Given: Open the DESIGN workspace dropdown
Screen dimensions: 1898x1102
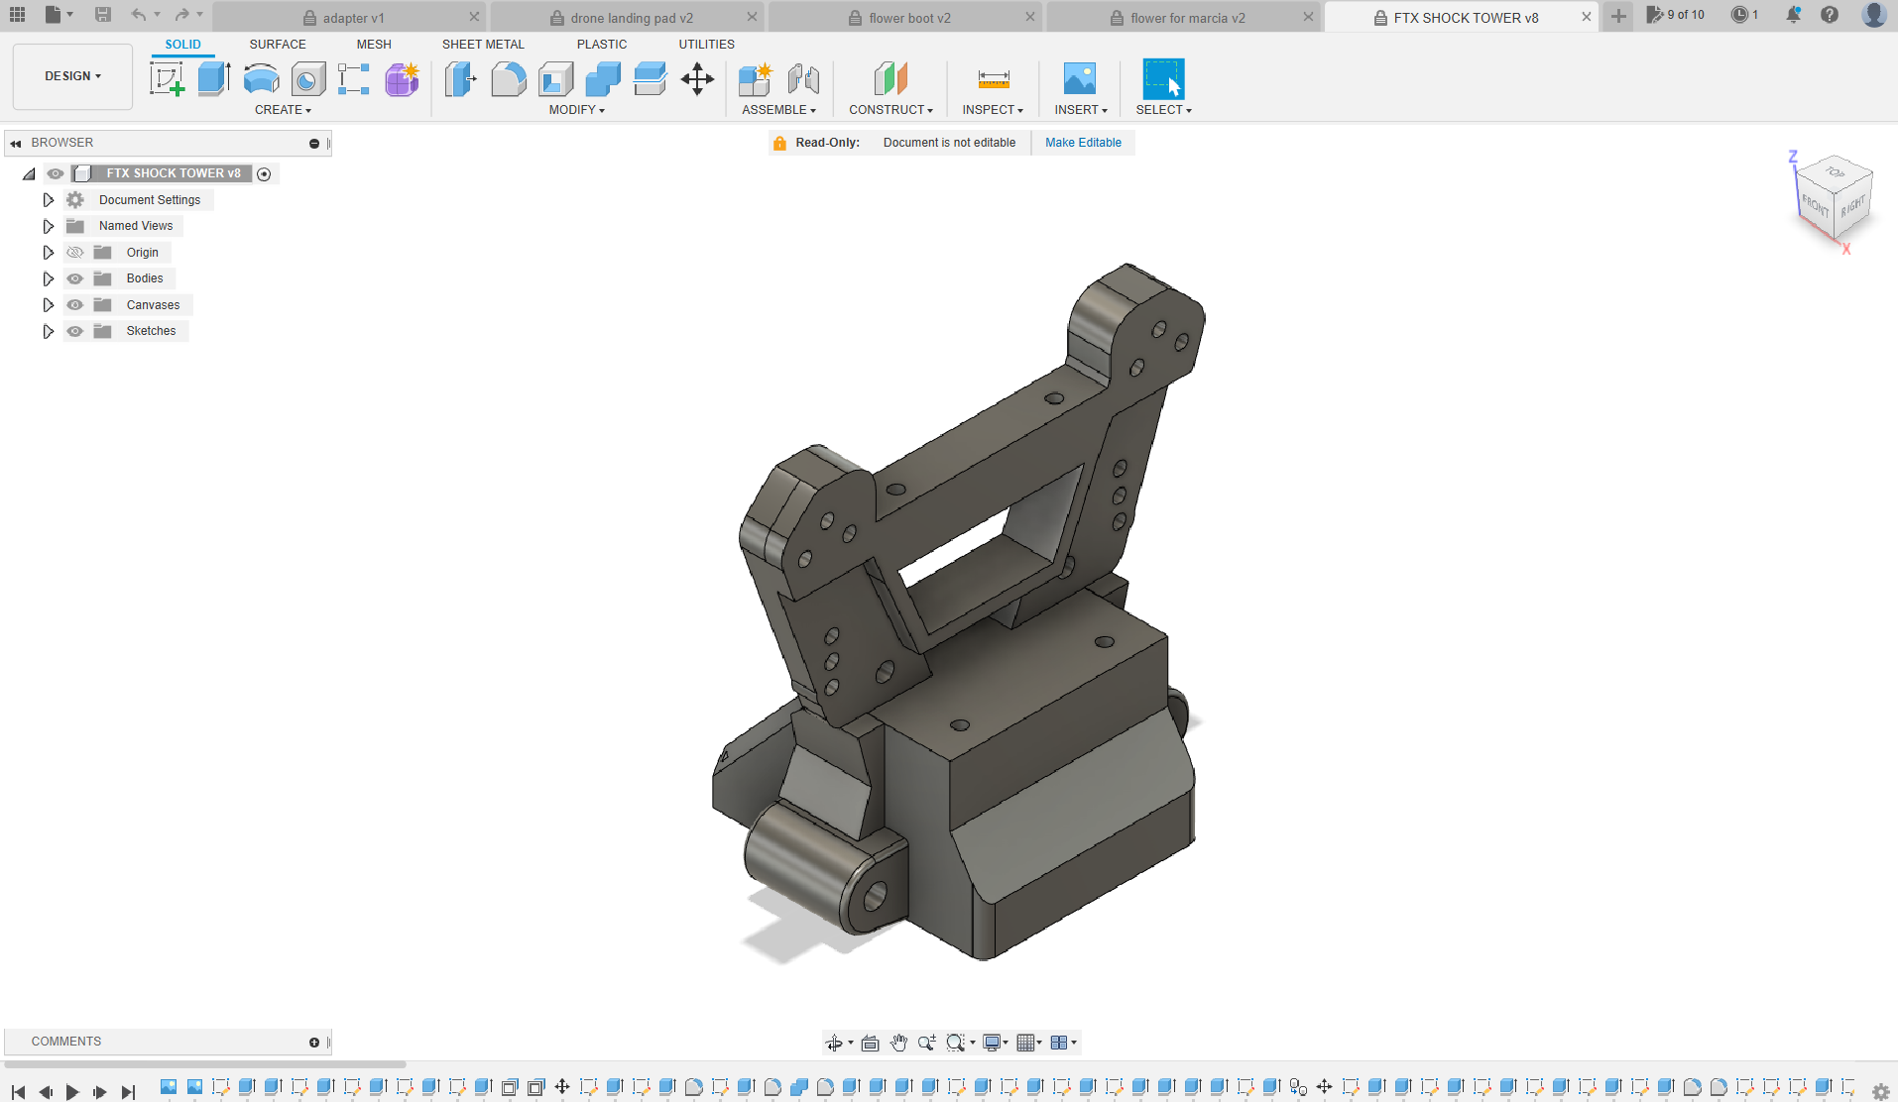Looking at the screenshot, I should 72,76.
